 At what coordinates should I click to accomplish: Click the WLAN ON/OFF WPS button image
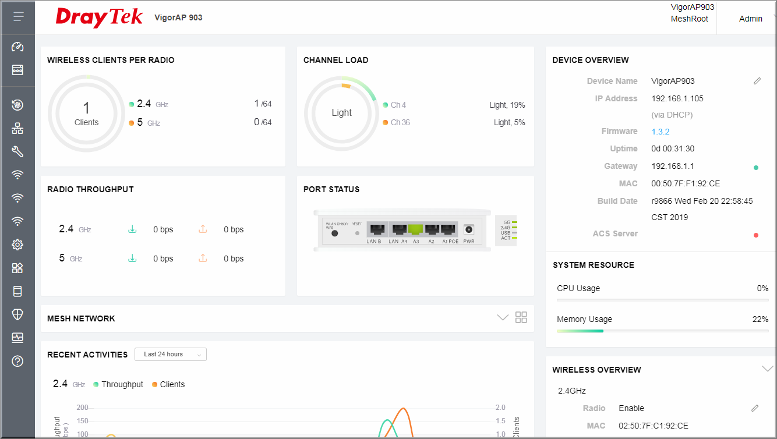(335, 233)
